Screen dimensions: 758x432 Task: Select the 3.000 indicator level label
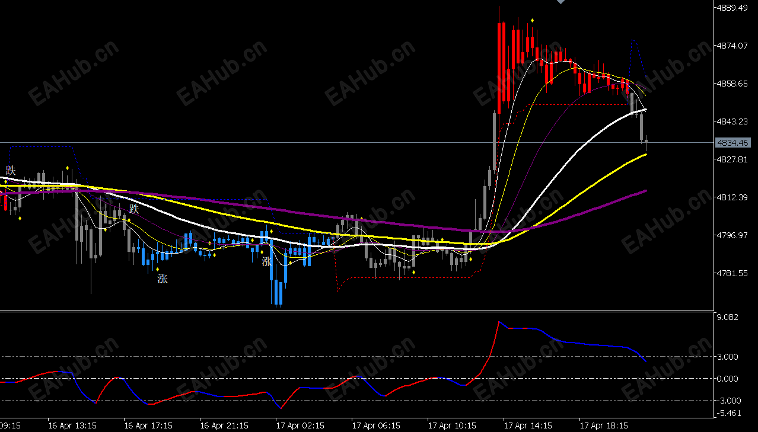coord(728,357)
